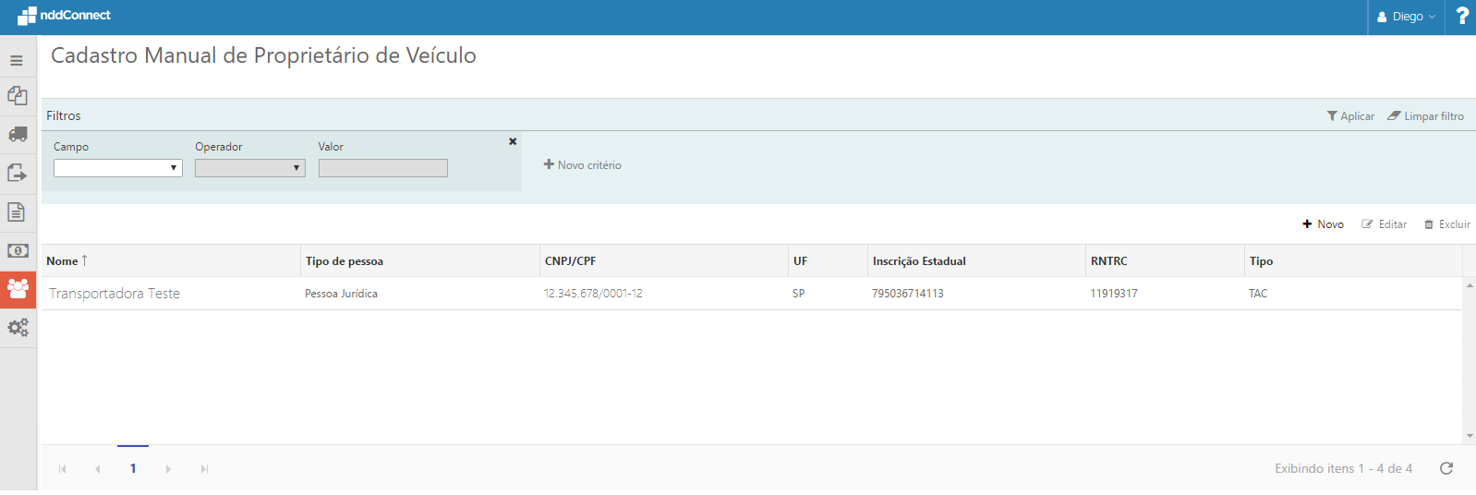1476x495 pixels.
Task: Apply the filter with Aplicar
Action: (x=1350, y=116)
